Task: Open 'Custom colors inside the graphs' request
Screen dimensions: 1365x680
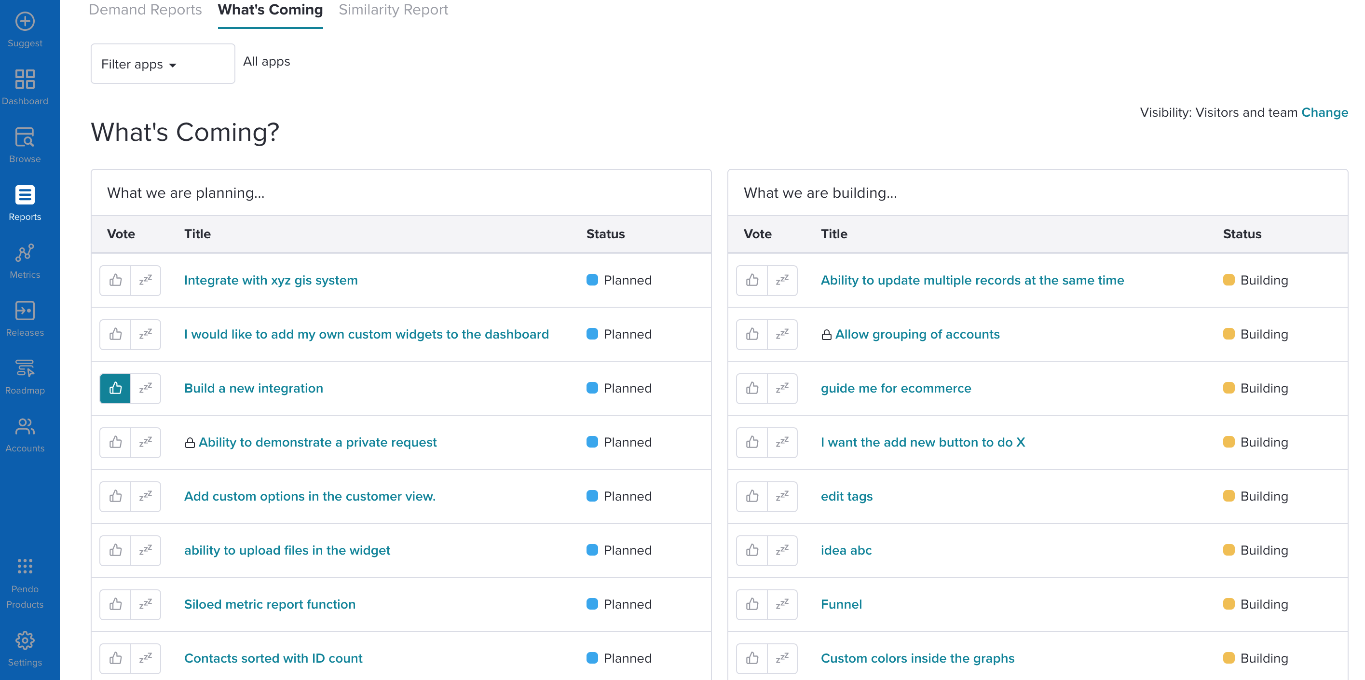Action: click(x=917, y=659)
